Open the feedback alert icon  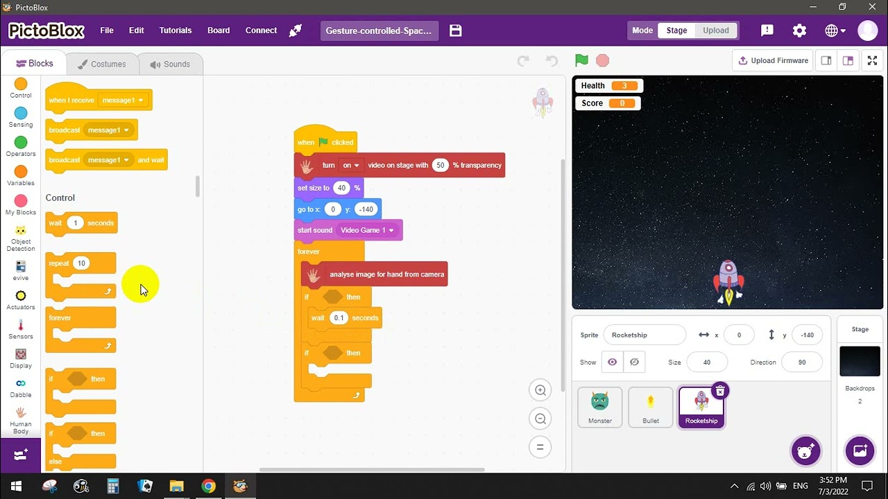[767, 30]
